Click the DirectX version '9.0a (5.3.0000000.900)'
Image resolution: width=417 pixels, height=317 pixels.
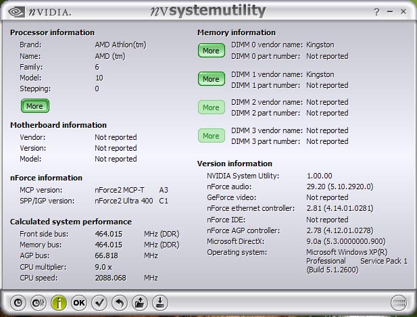(346, 241)
